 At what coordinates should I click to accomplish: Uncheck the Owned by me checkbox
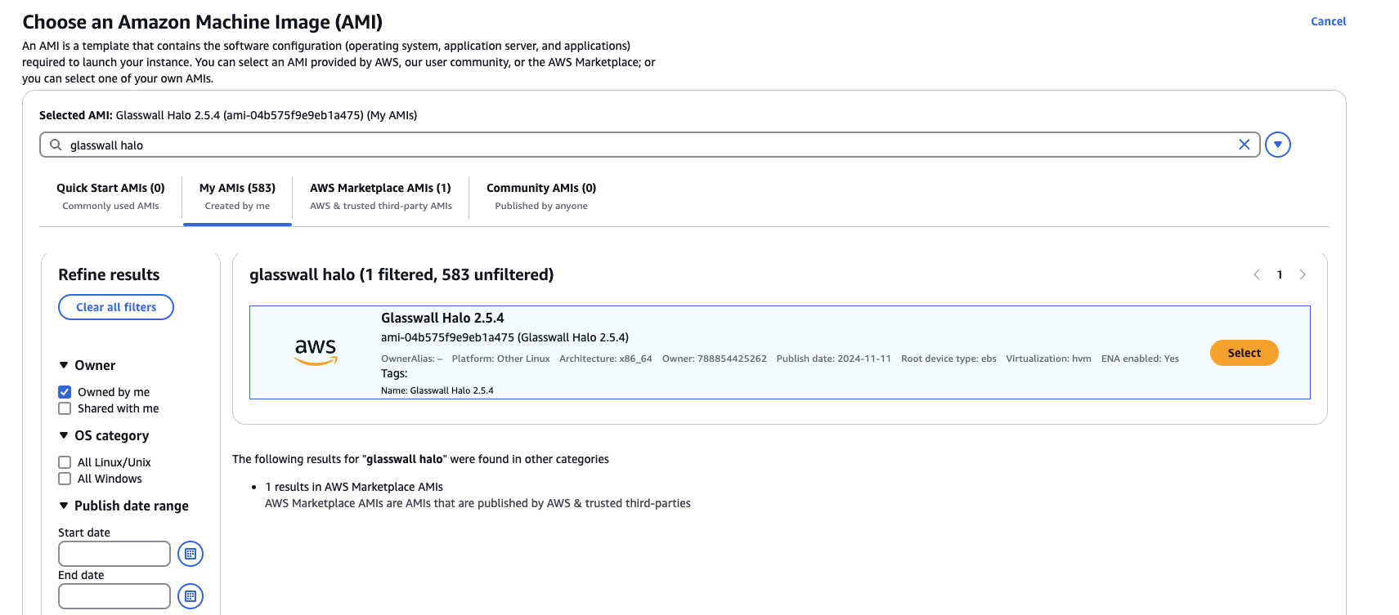click(x=65, y=392)
